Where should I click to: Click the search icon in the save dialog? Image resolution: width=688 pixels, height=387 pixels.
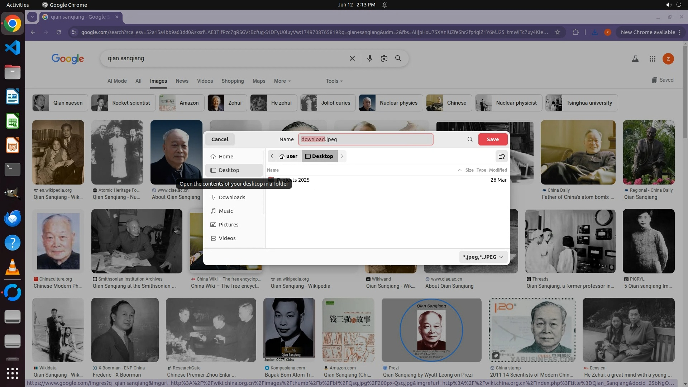(x=470, y=139)
